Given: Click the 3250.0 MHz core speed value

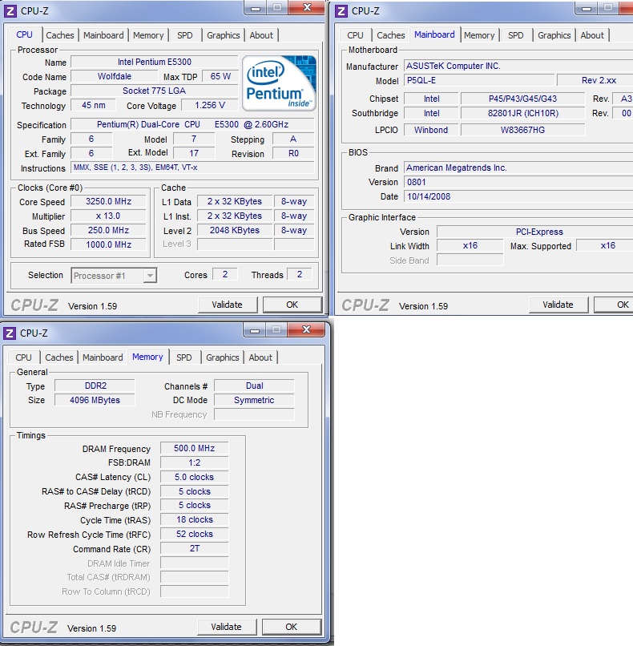Looking at the screenshot, I should [x=108, y=201].
